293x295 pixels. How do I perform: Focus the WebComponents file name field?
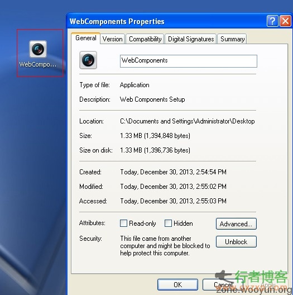189,61
